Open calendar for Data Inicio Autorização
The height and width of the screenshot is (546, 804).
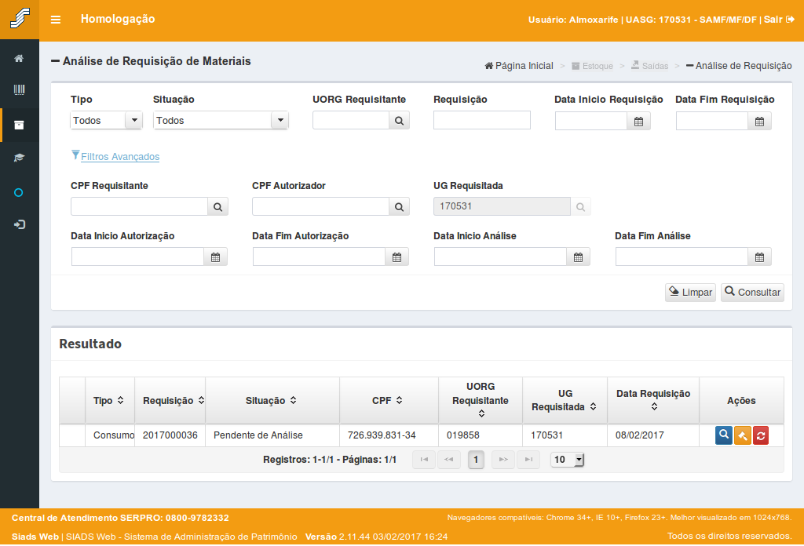click(x=215, y=257)
